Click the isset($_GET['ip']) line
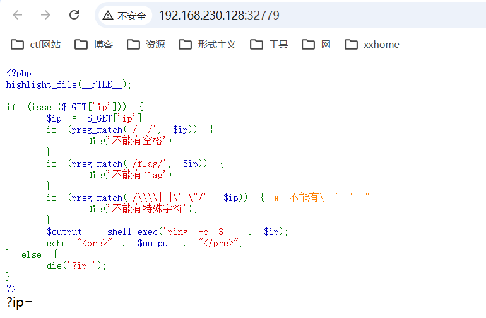 (74, 107)
